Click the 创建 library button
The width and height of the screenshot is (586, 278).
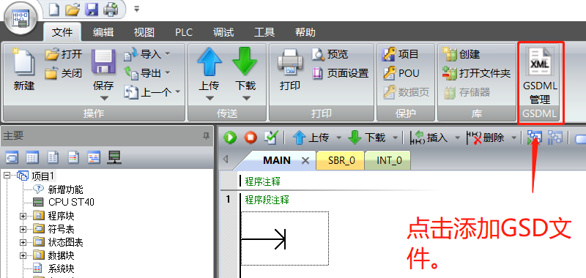461,54
